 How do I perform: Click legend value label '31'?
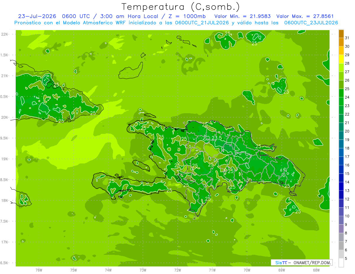[x=347, y=38]
